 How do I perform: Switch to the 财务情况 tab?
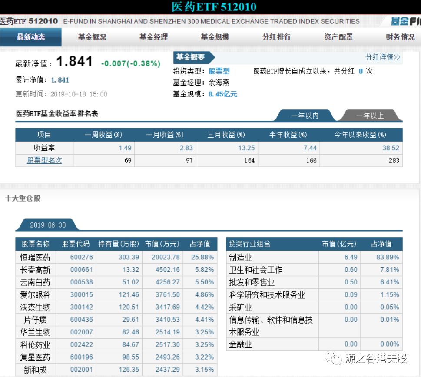click(x=400, y=37)
